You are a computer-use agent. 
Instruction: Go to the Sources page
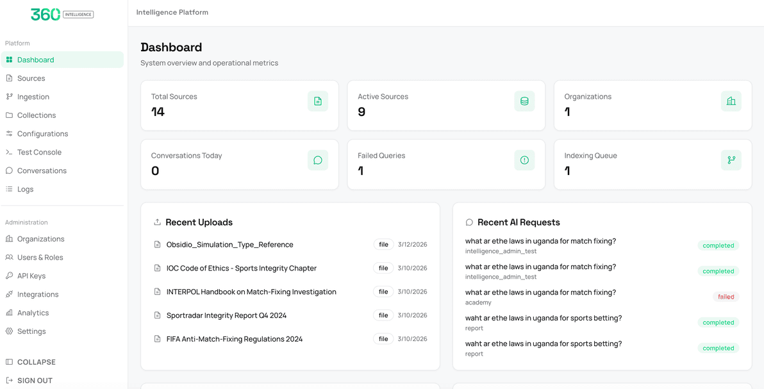(x=62, y=78)
